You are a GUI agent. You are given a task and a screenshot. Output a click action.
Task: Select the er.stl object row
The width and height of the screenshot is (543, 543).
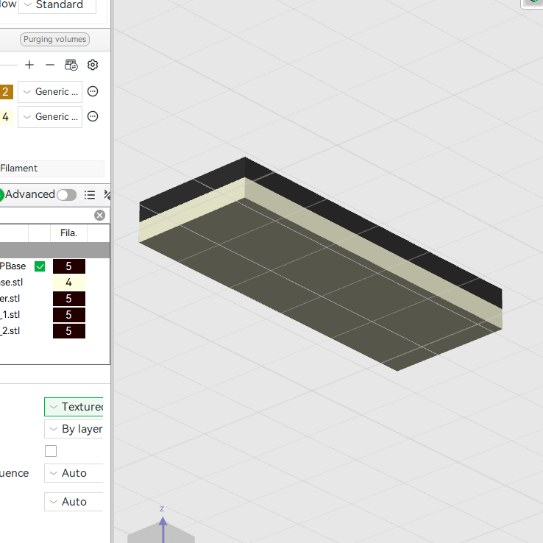(x=54, y=299)
